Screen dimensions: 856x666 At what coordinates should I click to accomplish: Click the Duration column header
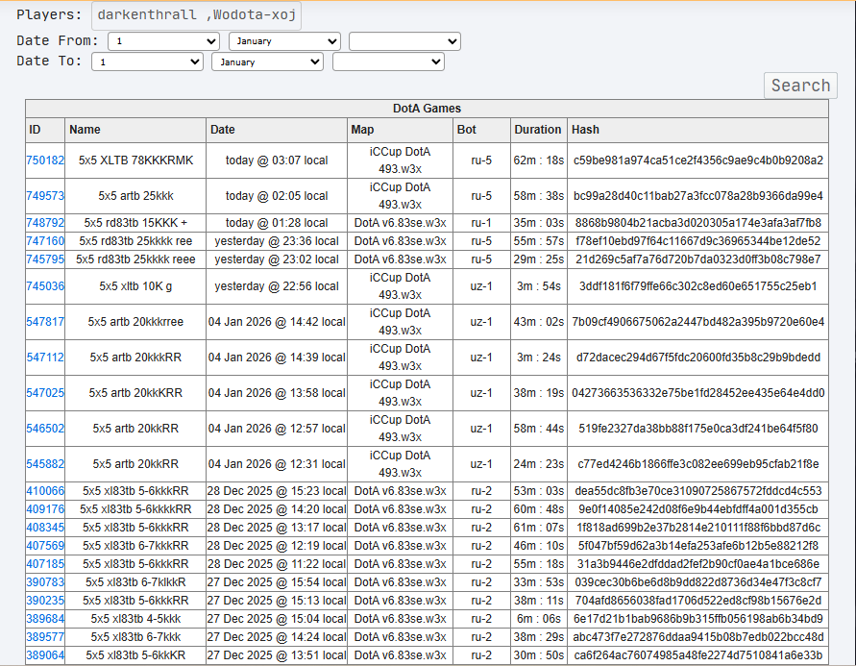coord(538,130)
